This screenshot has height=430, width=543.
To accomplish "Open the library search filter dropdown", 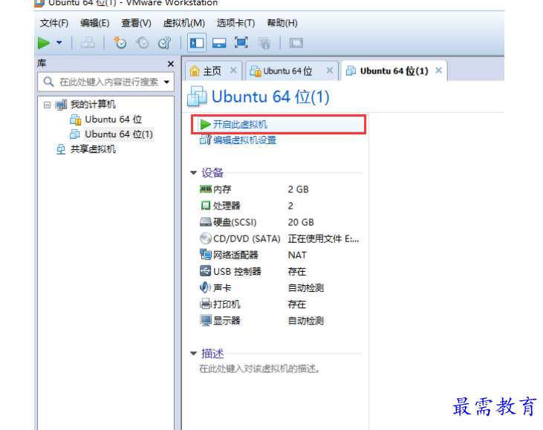I will coord(167,82).
